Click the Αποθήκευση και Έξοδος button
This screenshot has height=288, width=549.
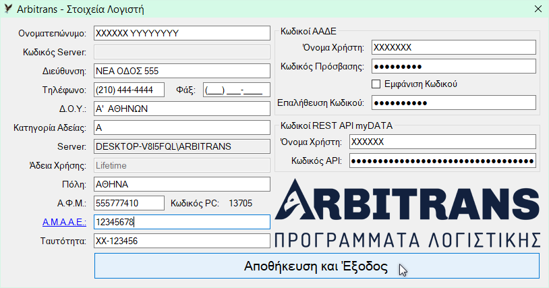[317, 266]
